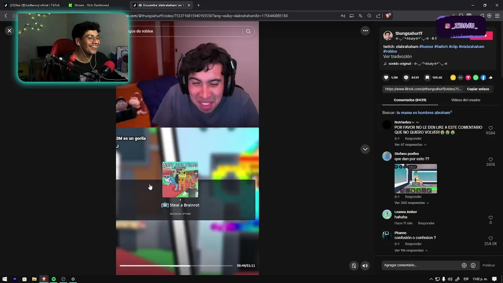Reply to Nutriaxbra's comment
Viewport: 503px width, 283px height.
[x=413, y=138]
